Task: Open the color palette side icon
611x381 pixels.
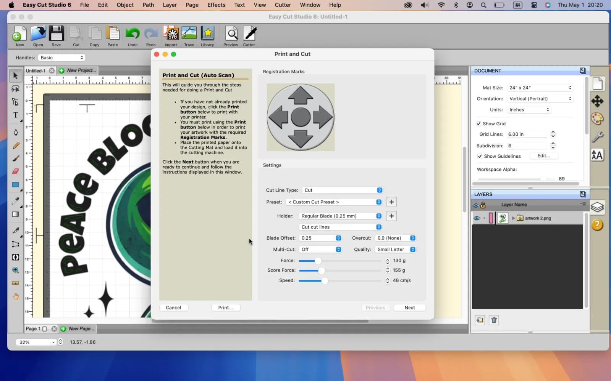Action: tap(597, 119)
